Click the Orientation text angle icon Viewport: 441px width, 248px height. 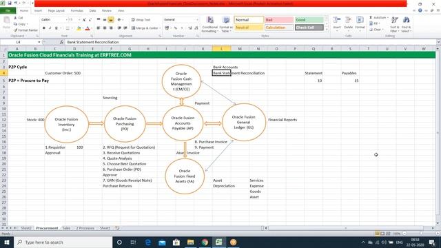pyautogui.click(x=120, y=20)
